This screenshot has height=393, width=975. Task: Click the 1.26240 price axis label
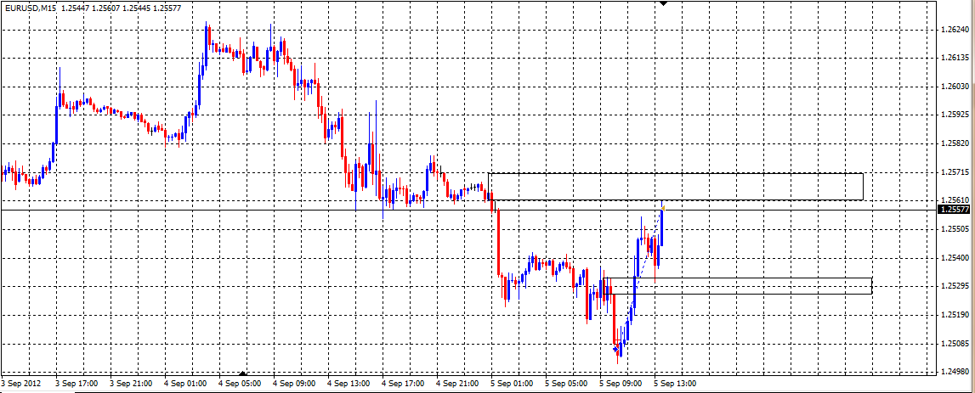[x=955, y=30]
